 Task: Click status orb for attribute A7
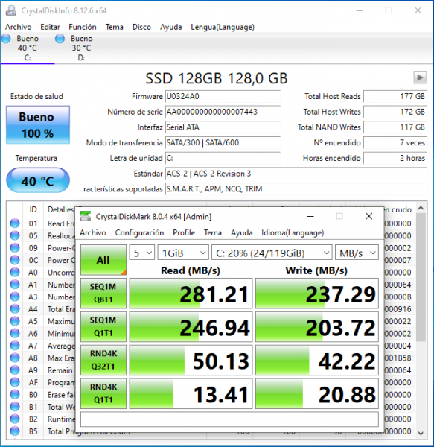[x=15, y=346]
